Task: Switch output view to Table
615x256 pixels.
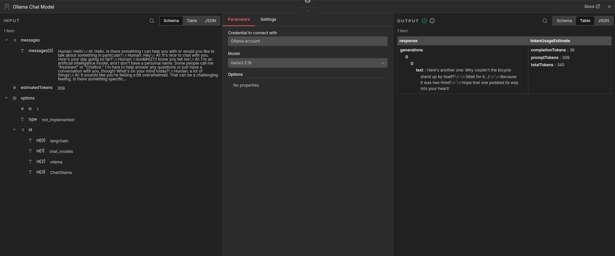Action: pyautogui.click(x=585, y=21)
